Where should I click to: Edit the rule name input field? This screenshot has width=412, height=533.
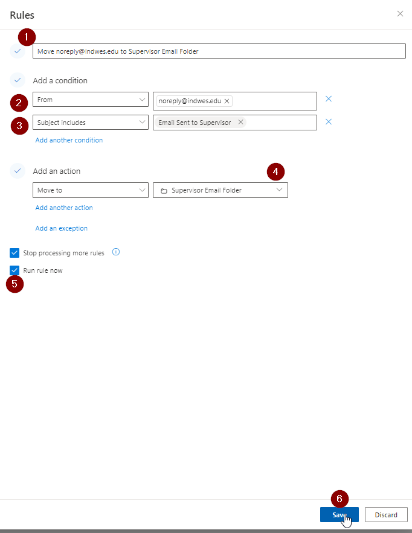click(219, 51)
